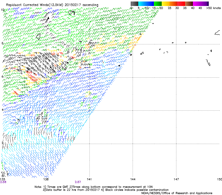
Task: Click the "Data buffer is 22 hrs" note line
Action: (x=106, y=190)
